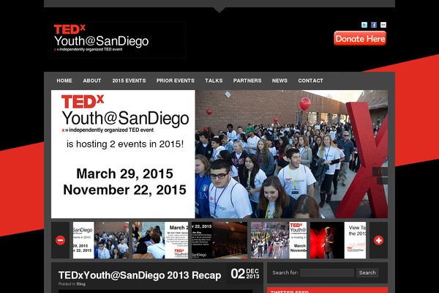Image resolution: width=439 pixels, height=293 pixels.
Task: Click the 02 DEC 2013 date badge
Action: [x=245, y=274]
